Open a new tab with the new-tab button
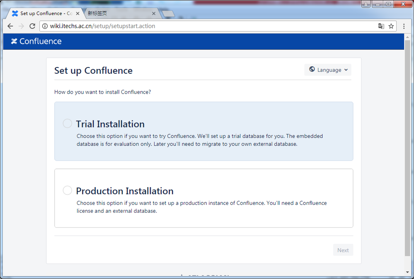This screenshot has width=414, height=279. pyautogui.click(x=168, y=14)
